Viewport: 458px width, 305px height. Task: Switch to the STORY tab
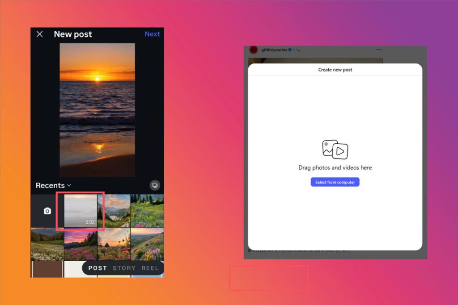point(124,268)
